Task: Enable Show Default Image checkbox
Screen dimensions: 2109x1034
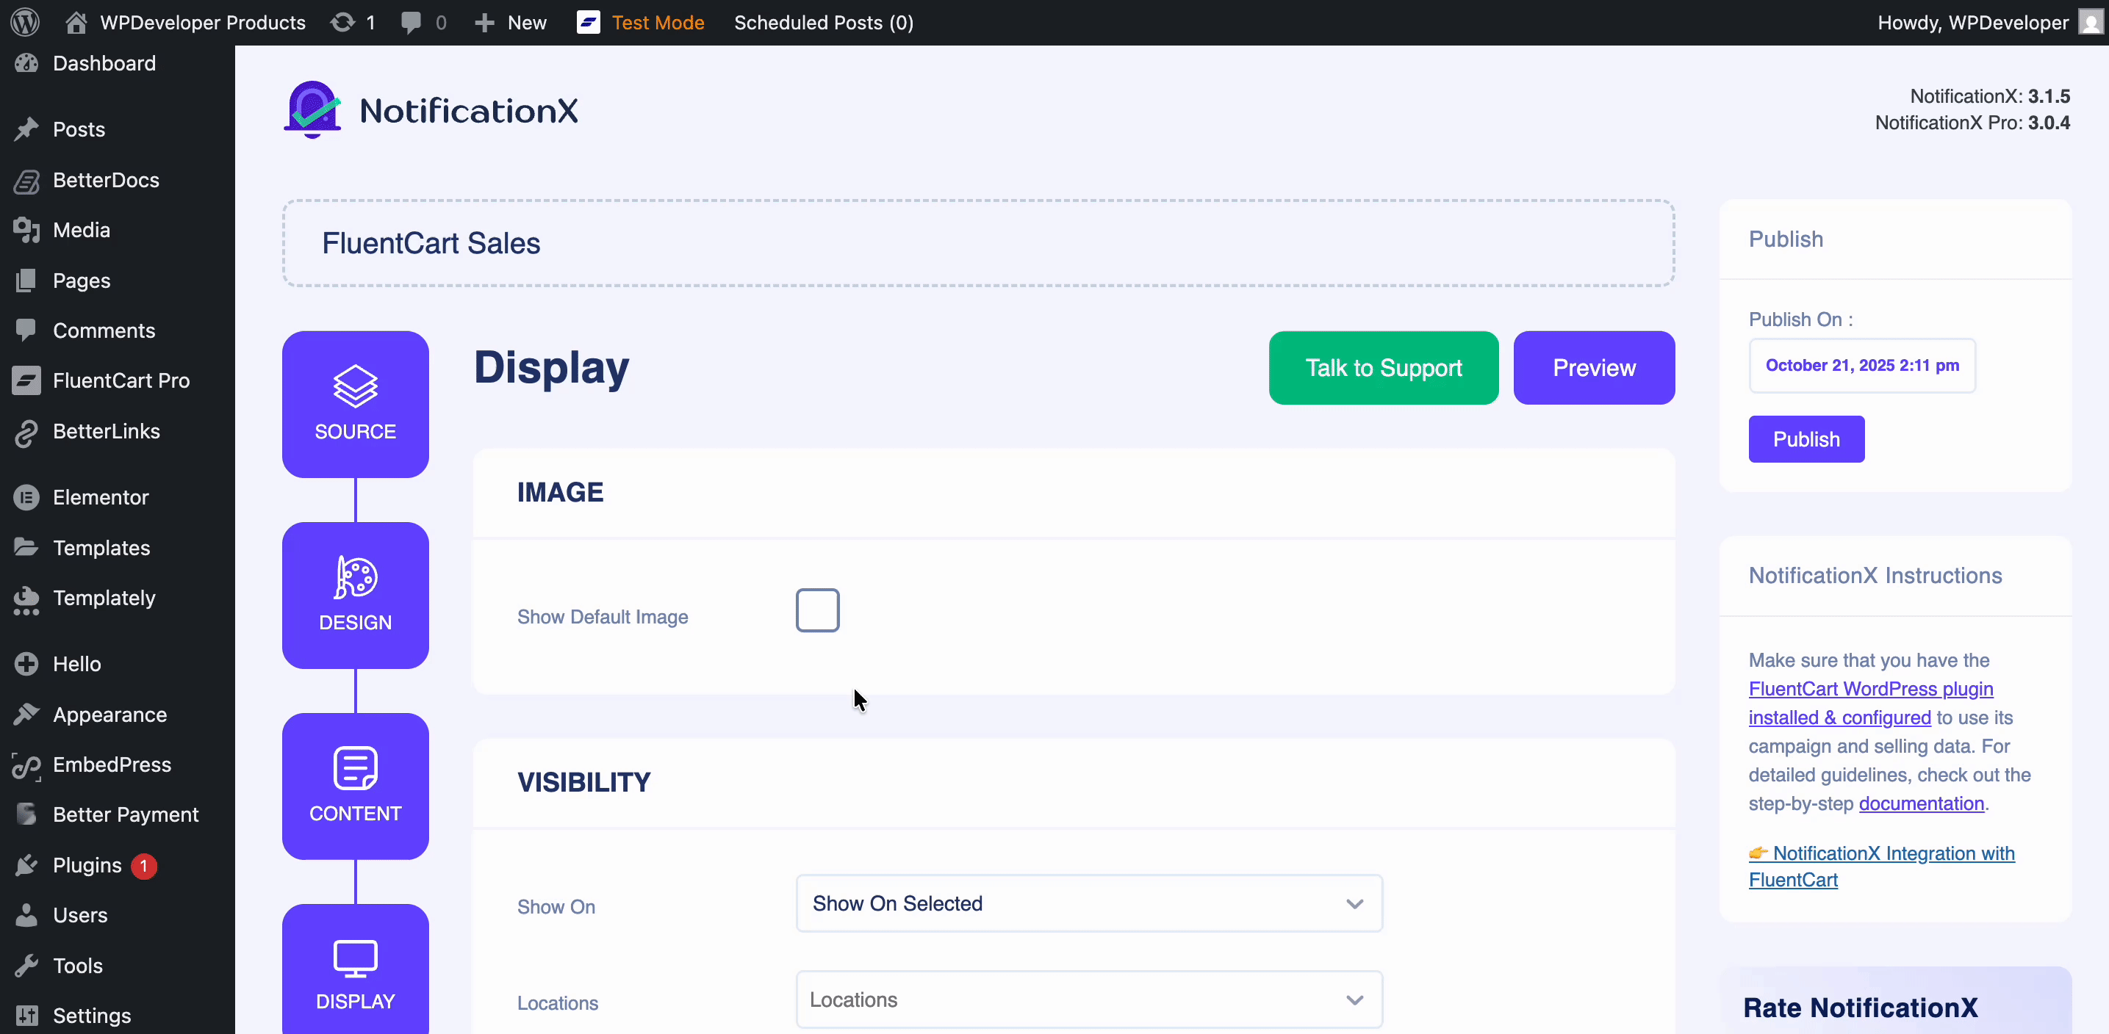Action: tap(817, 610)
